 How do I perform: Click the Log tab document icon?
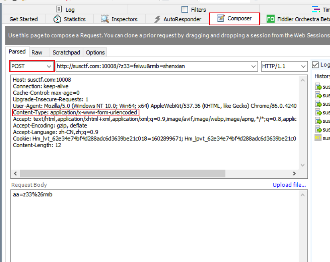pyautogui.click(x=59, y=9)
